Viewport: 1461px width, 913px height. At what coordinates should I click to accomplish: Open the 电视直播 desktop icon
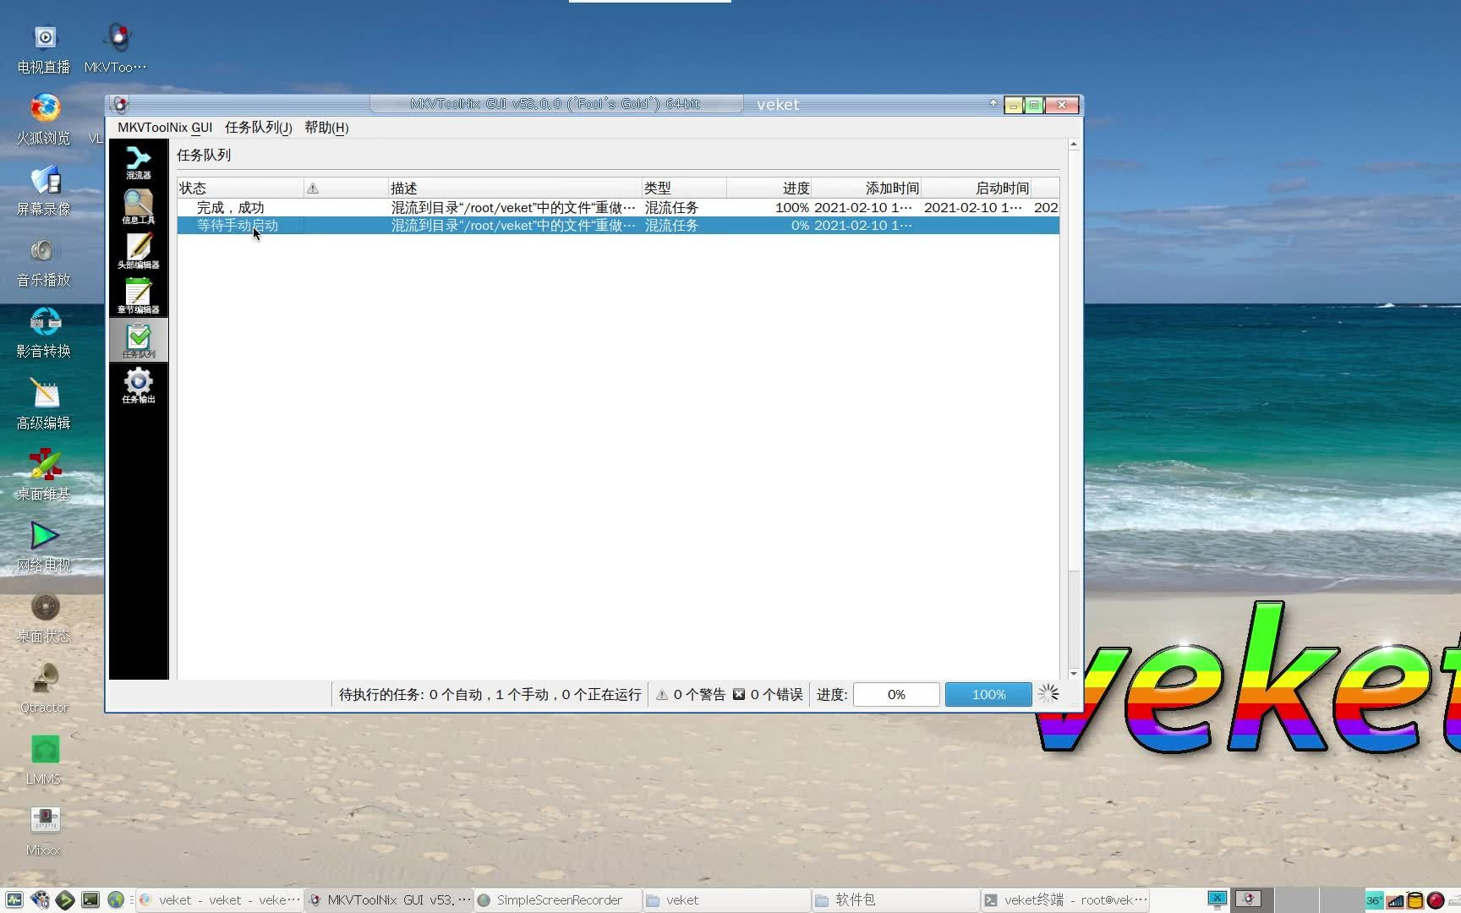[x=44, y=49]
